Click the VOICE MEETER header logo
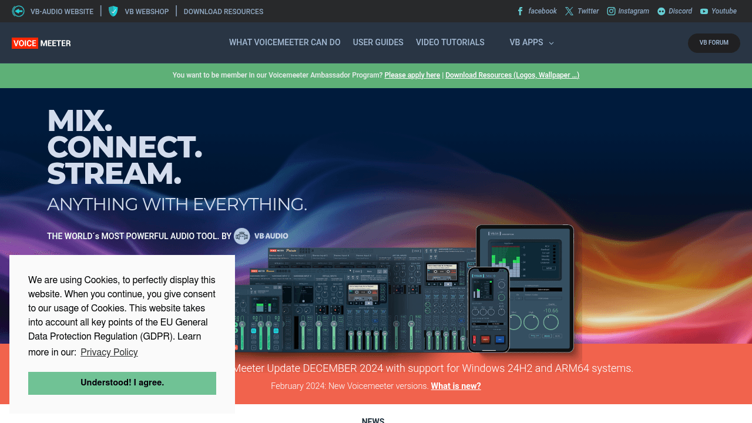 pyautogui.click(x=41, y=42)
